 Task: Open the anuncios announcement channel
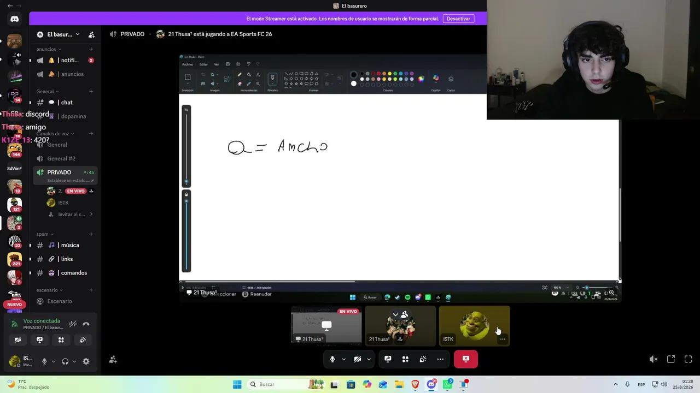[x=65, y=74]
